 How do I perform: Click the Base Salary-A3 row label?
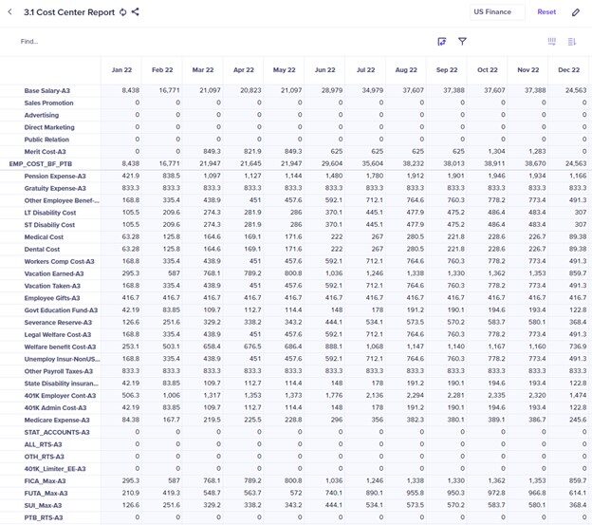pyautogui.click(x=46, y=90)
